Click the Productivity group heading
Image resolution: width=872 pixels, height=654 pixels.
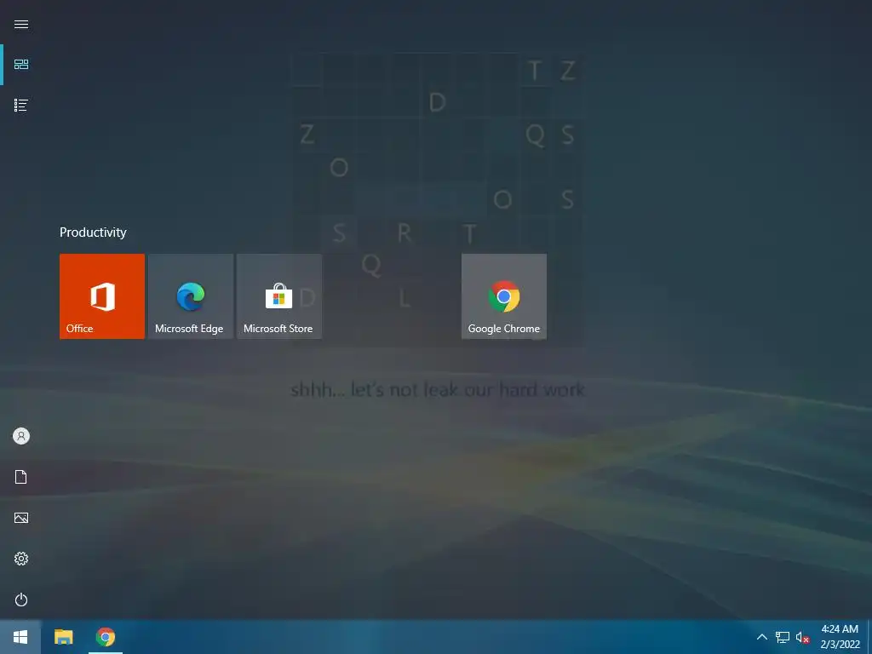click(93, 232)
